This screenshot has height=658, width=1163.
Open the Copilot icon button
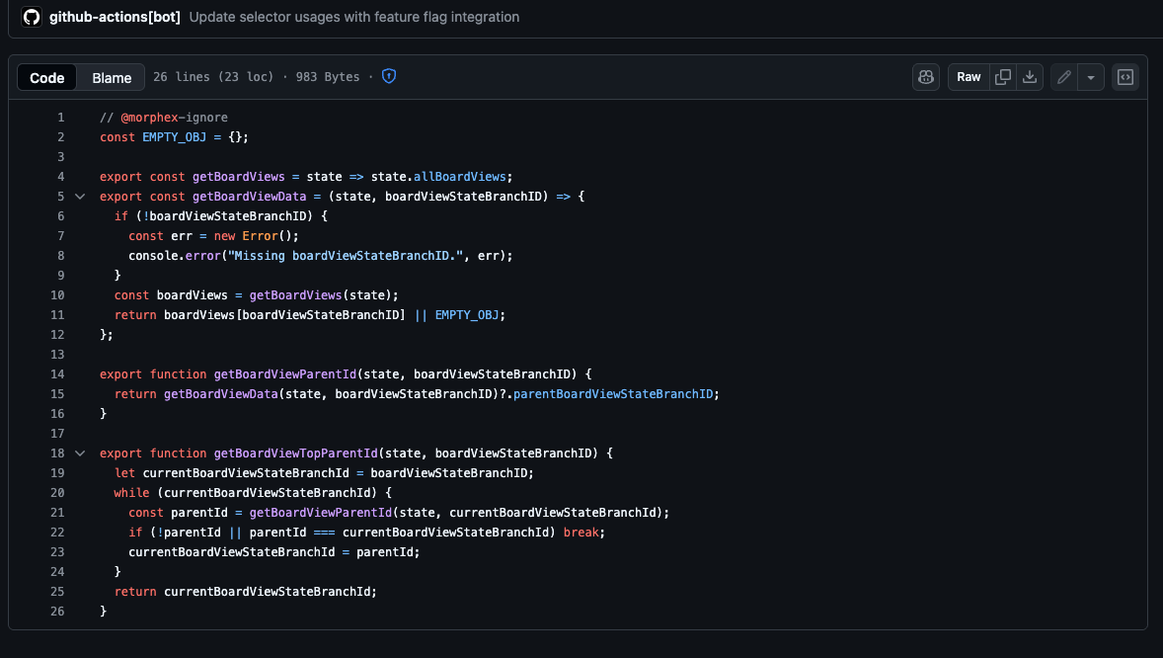[926, 76]
